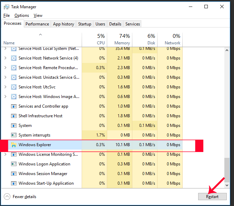Expand Windows License Monitoring Service row
Image resolution: width=234 pixels, height=206 pixels.
[6, 154]
